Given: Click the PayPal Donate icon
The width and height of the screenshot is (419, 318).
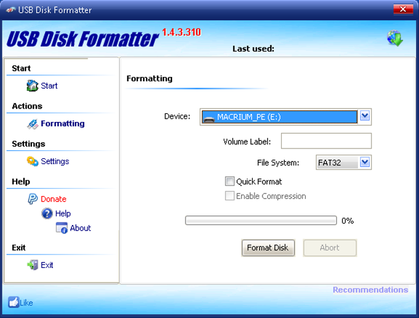Looking at the screenshot, I should click(x=33, y=199).
